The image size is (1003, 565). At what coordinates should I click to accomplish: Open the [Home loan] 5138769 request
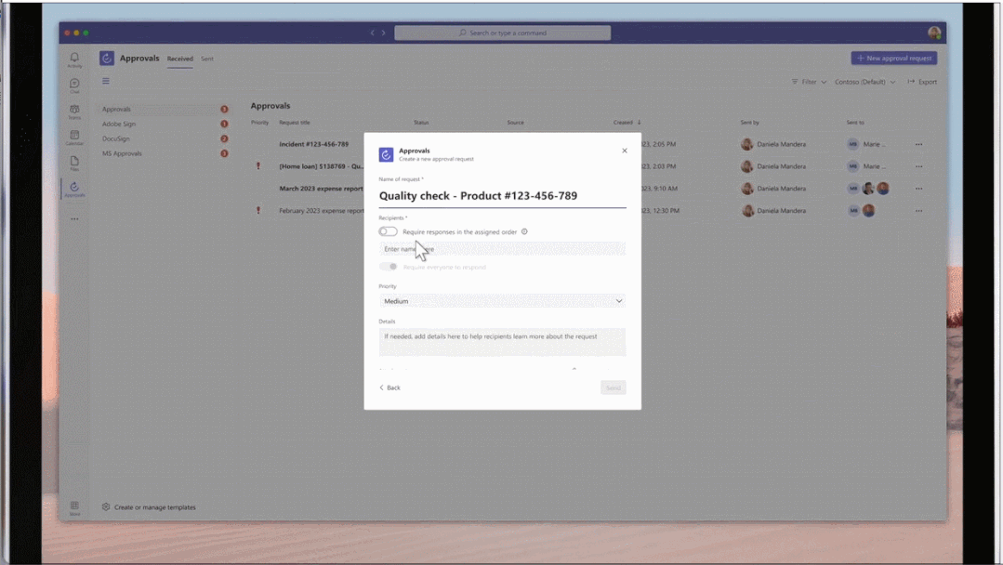321,166
